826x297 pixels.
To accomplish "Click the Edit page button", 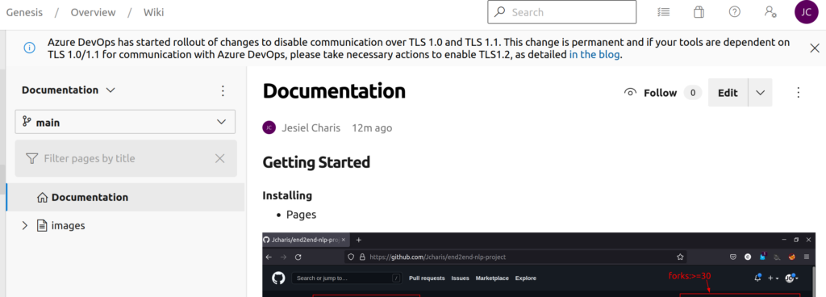I will tap(728, 93).
